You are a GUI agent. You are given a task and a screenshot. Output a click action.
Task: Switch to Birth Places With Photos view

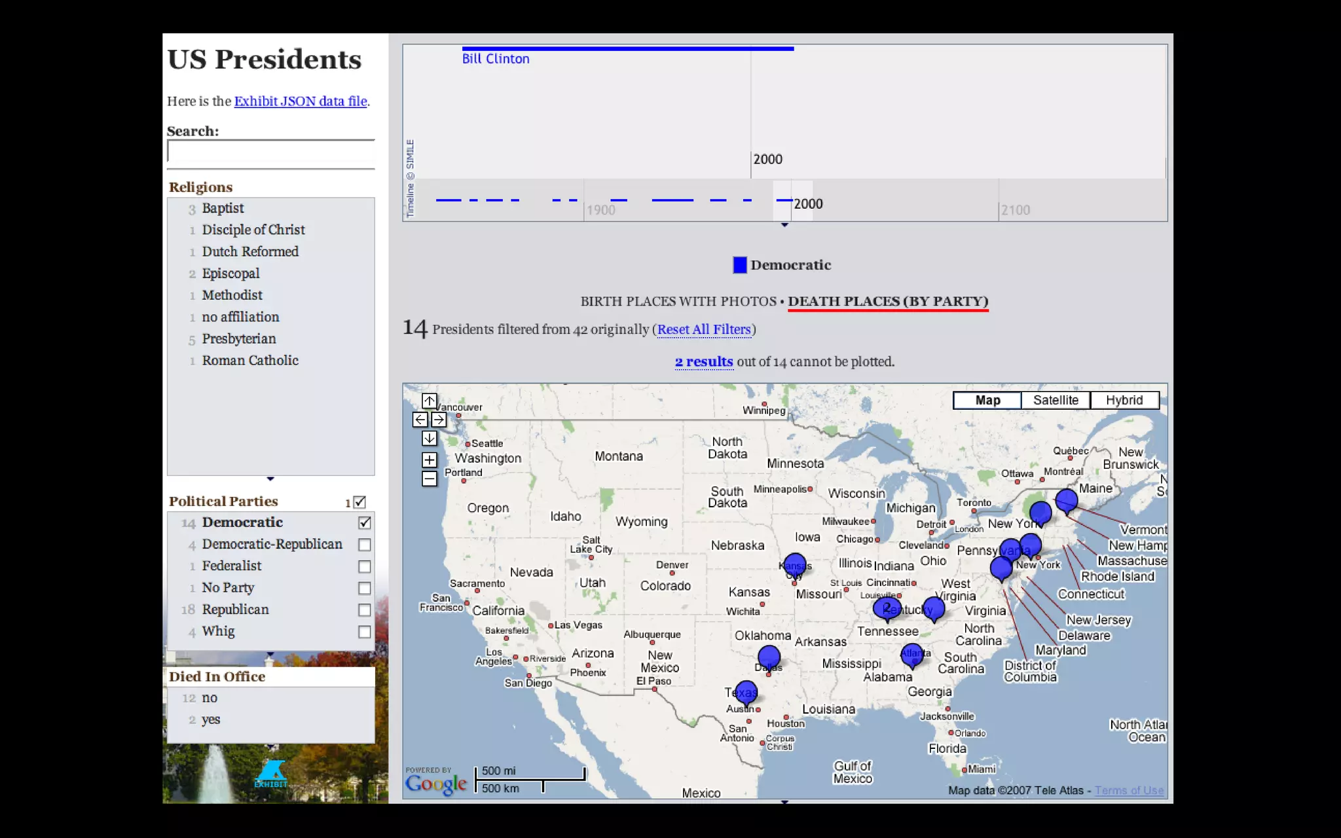coord(678,301)
